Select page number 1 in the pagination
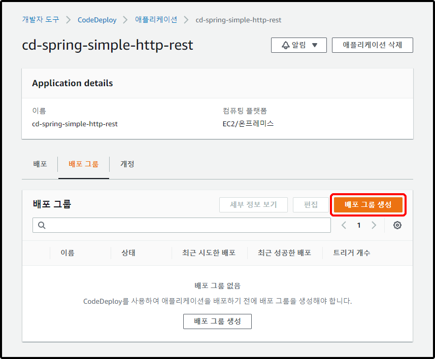Screen dimensions: 435x359 [x=359, y=225]
